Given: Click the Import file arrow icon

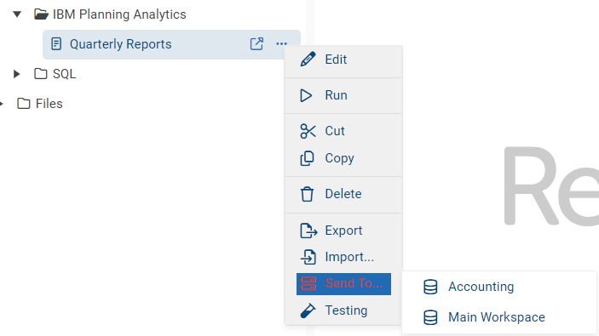Looking at the screenshot, I should 308,257.
